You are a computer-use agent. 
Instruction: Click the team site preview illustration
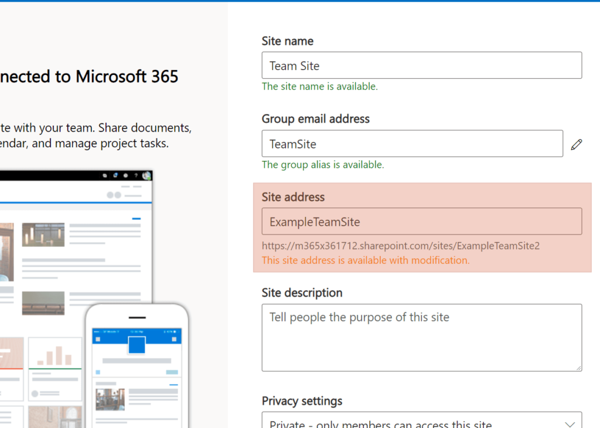point(94,299)
